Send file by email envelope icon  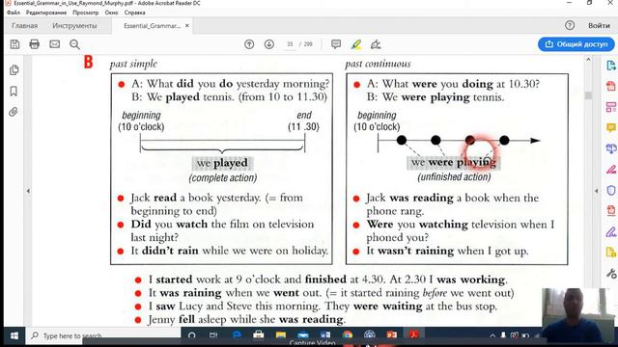point(54,44)
